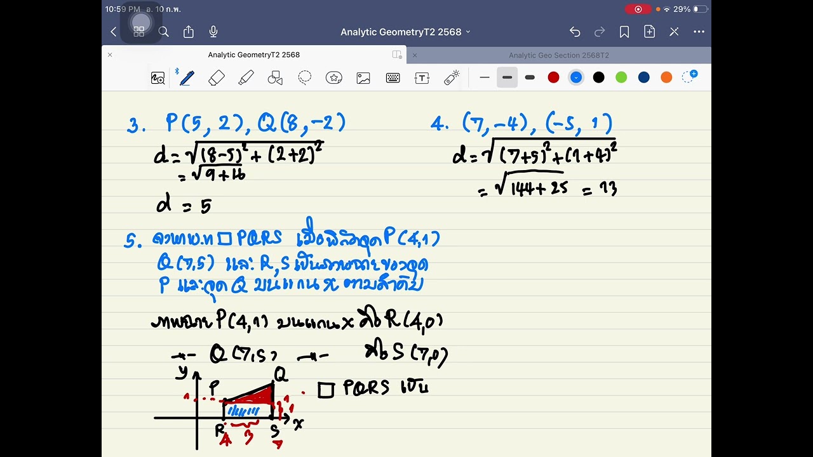Open search with the magnifying glass
The image size is (813, 457).
coord(163,32)
